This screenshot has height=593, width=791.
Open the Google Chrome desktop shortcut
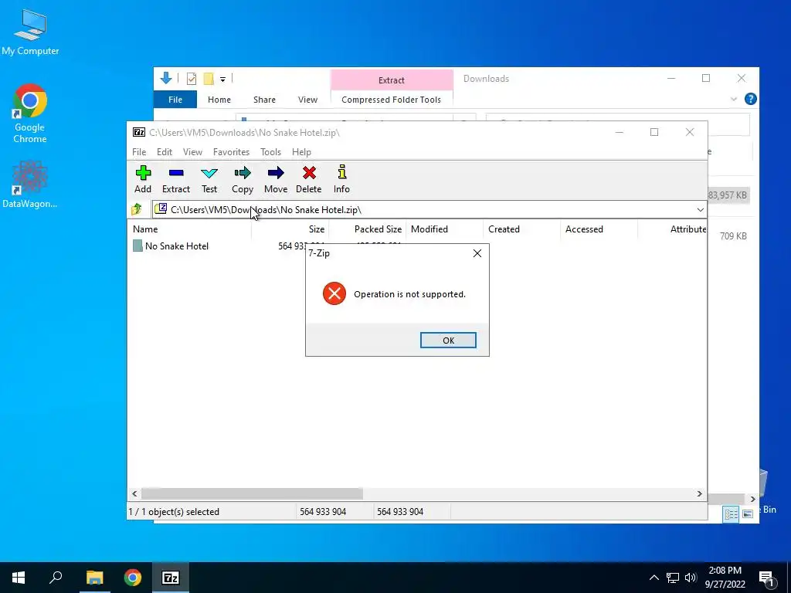tap(30, 114)
